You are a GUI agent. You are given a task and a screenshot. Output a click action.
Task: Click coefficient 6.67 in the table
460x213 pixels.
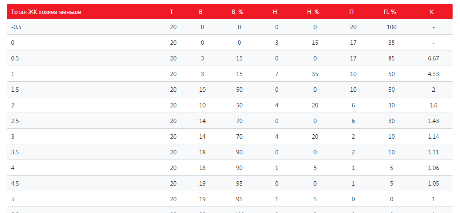[433, 58]
